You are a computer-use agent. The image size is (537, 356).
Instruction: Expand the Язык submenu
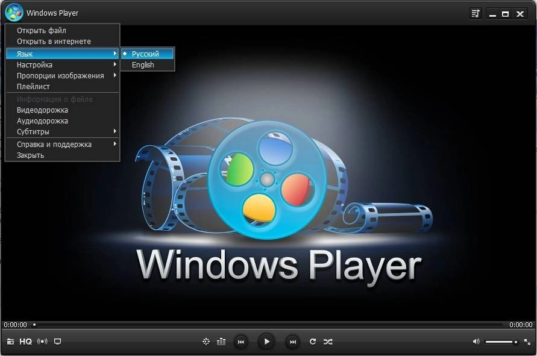coord(62,54)
